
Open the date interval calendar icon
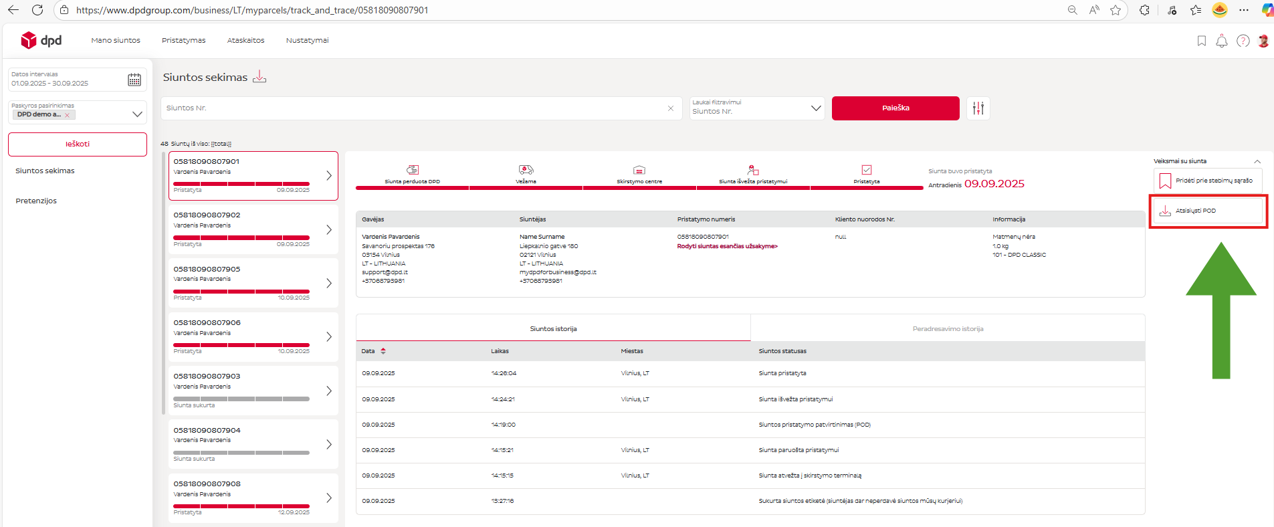[134, 80]
